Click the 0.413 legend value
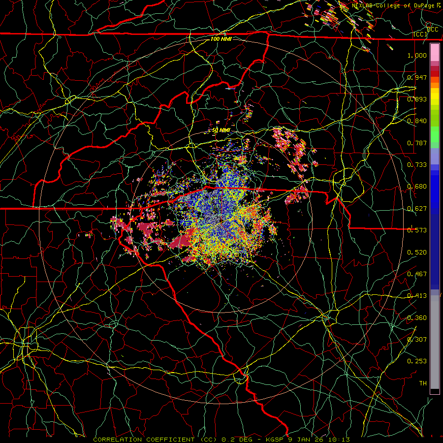Screen dimensions: 443x443 [417, 296]
